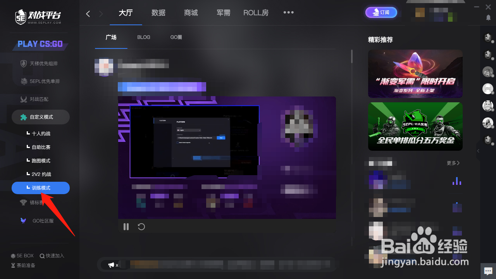Open the chat bubble icon

click(x=488, y=270)
